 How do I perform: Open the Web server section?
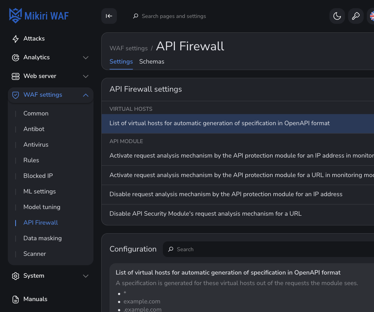[51, 76]
